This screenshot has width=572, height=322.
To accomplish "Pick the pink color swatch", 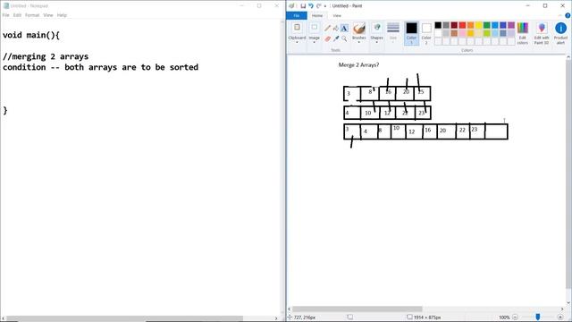I will 463,33.
